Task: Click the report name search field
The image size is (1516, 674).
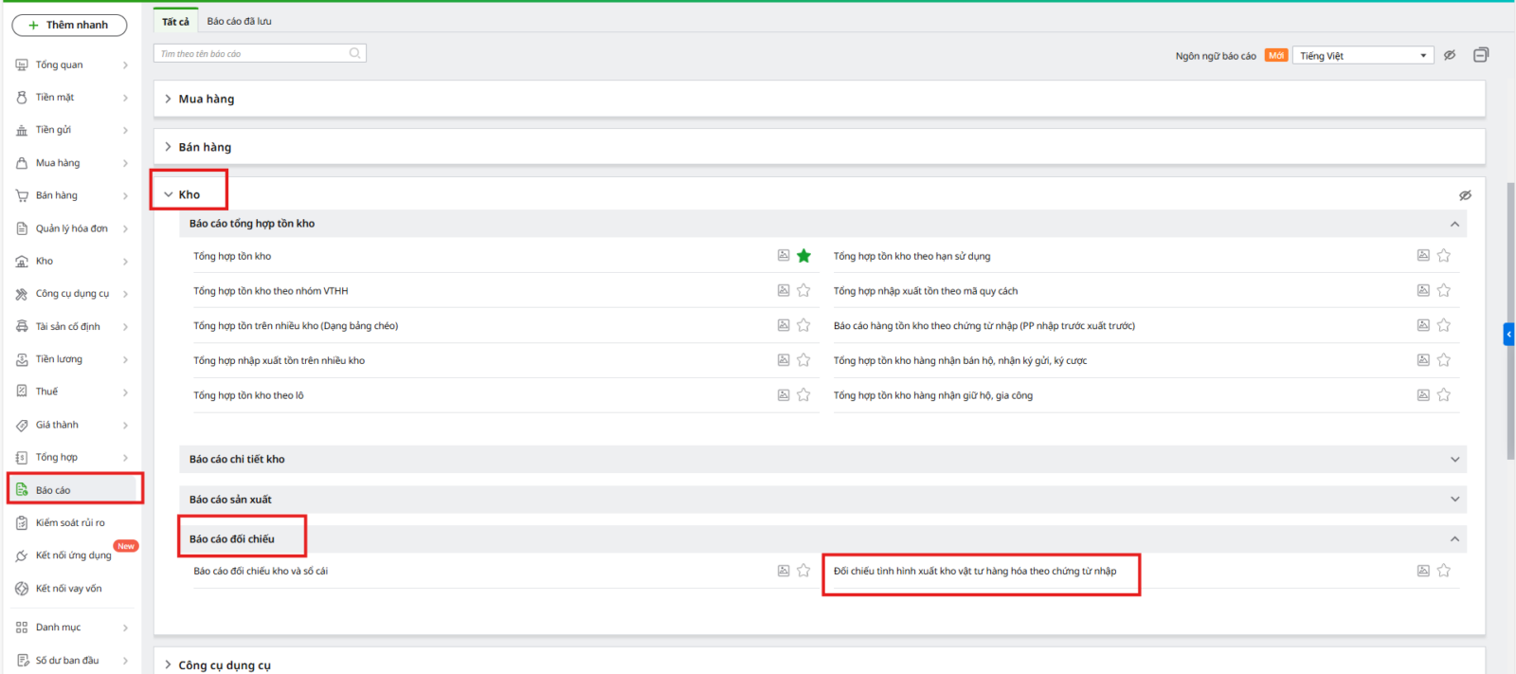Action: 251,54
